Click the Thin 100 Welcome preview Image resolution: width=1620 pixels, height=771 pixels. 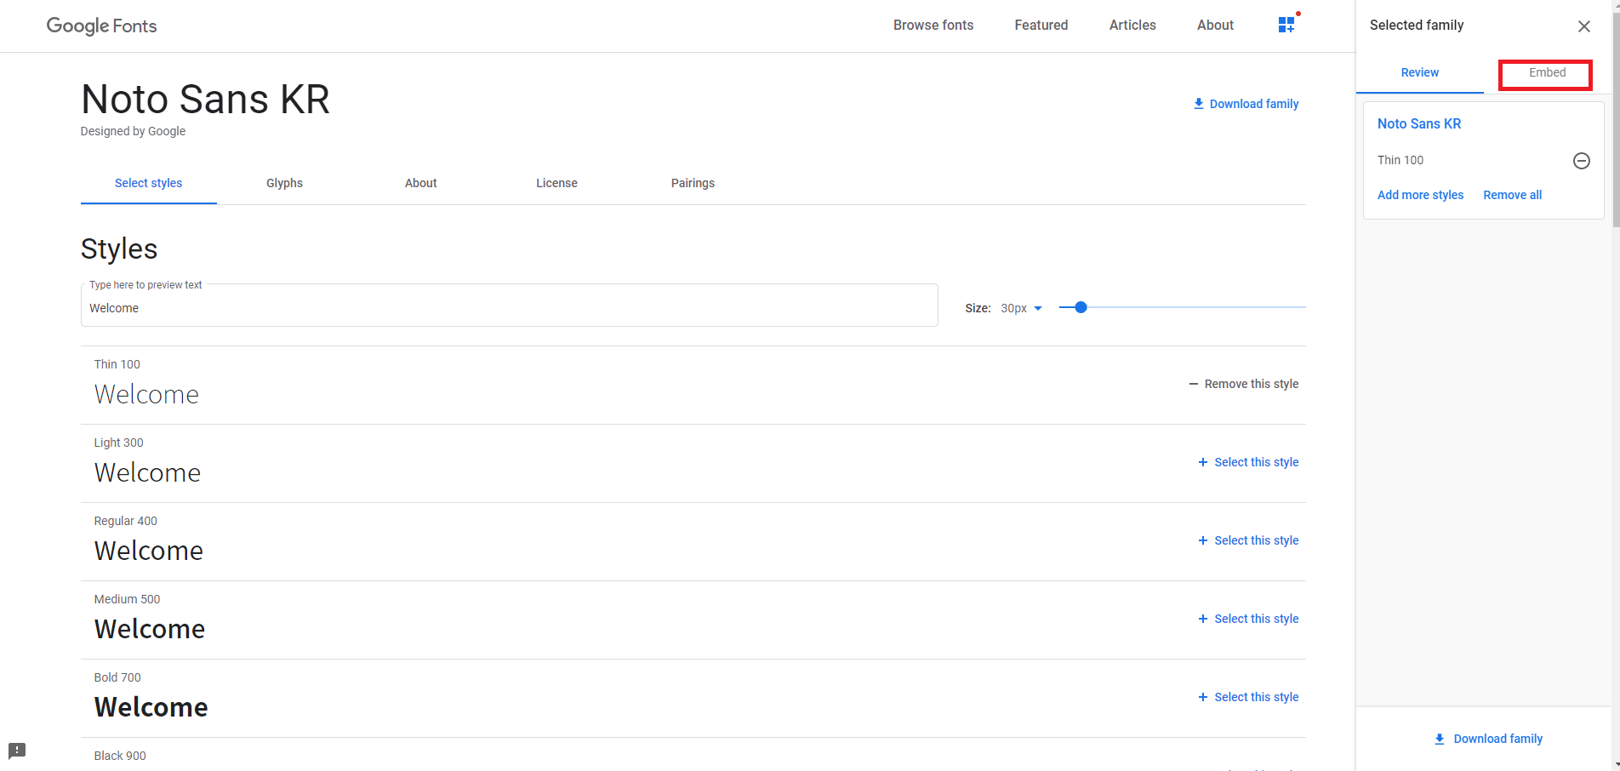[146, 395]
